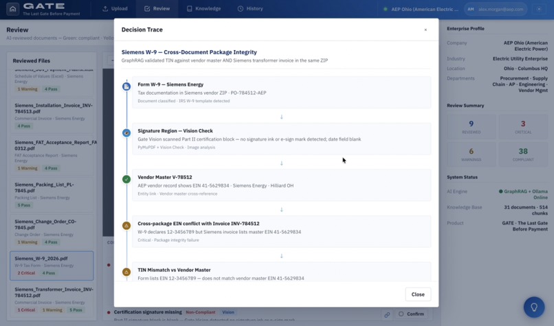Click the Compliant count card showing 38
The width and height of the screenshot is (554, 326).
coord(523,154)
